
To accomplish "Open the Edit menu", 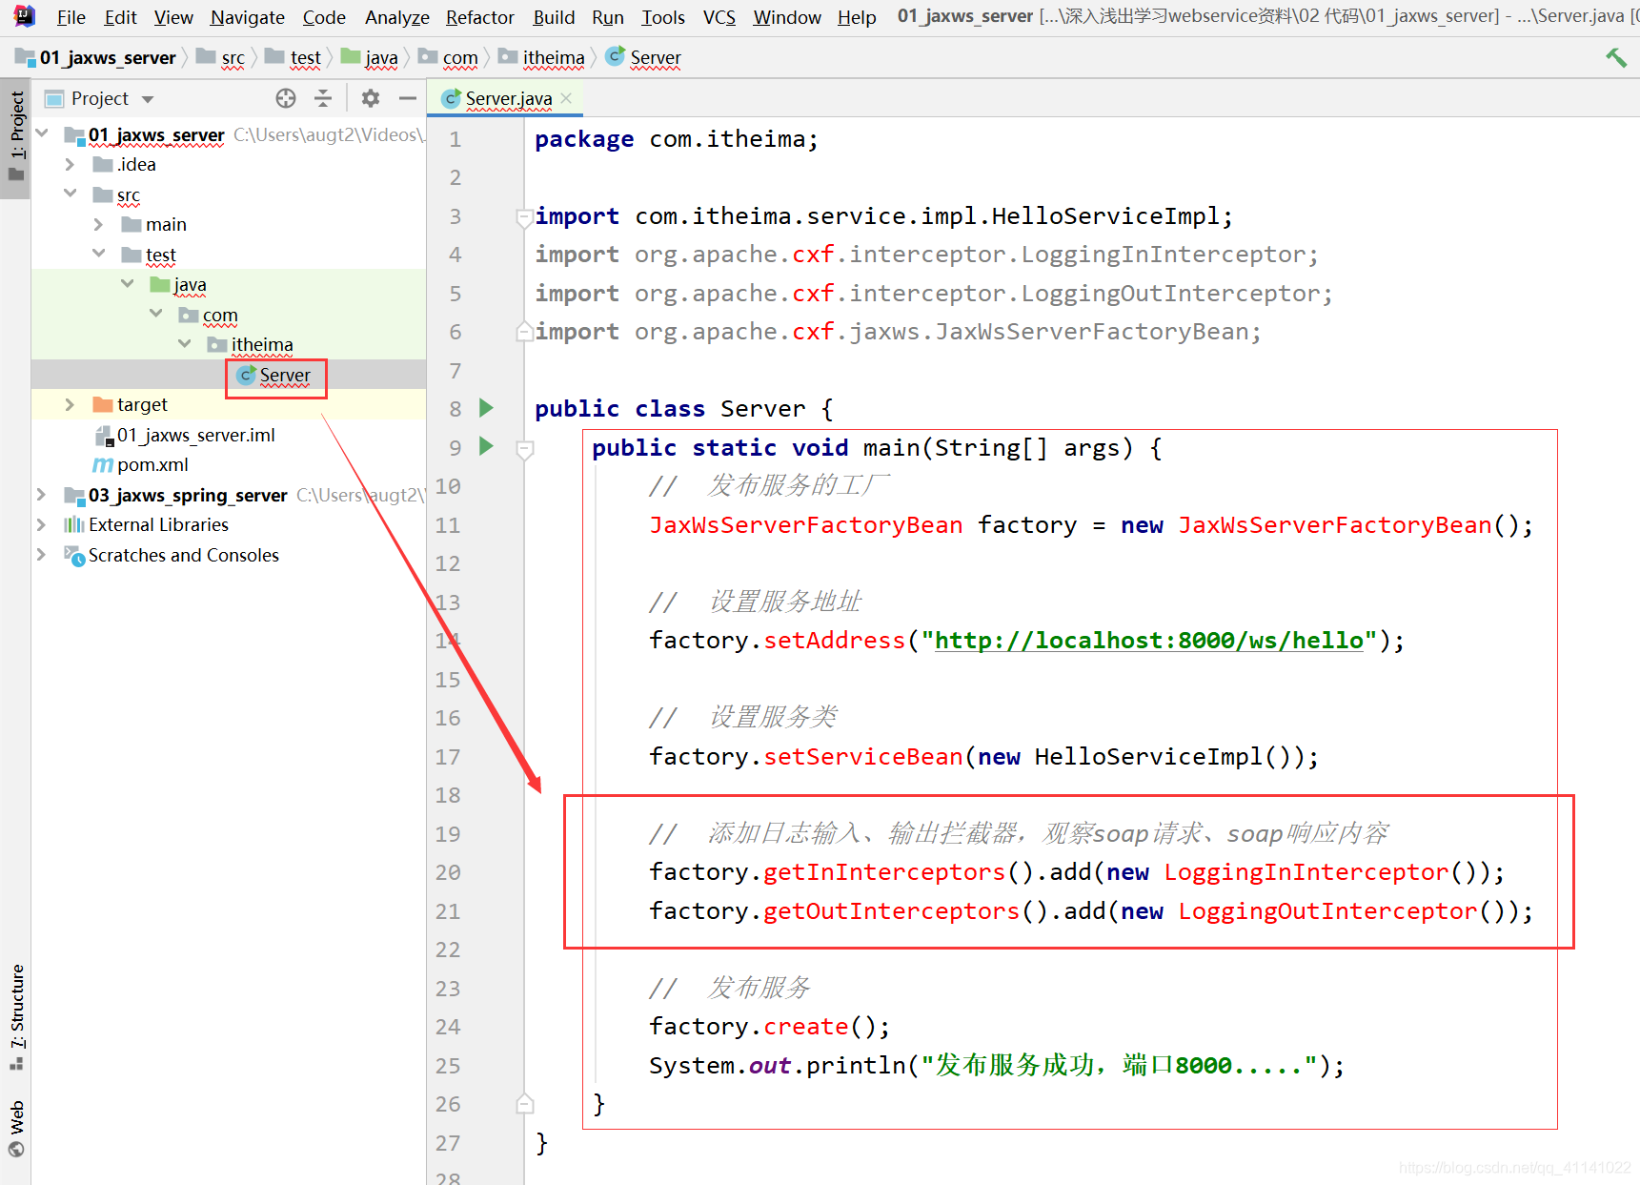I will coord(120,17).
